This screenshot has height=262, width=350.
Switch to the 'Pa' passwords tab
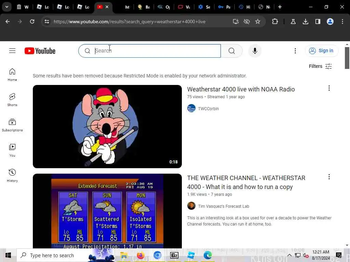pos(224,7)
